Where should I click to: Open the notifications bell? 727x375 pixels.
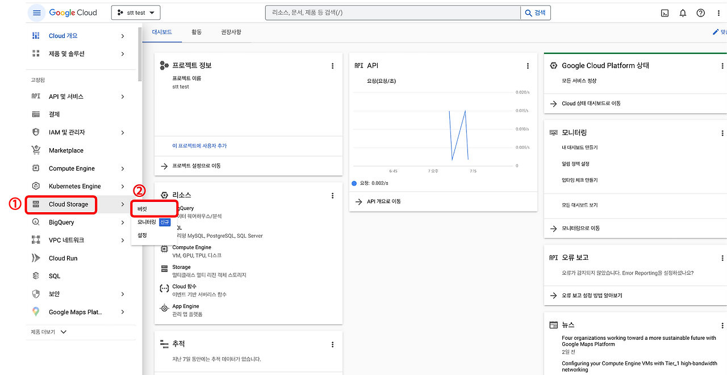click(683, 12)
